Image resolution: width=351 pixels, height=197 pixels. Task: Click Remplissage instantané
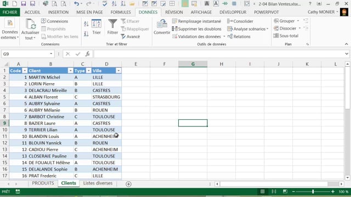(196, 21)
